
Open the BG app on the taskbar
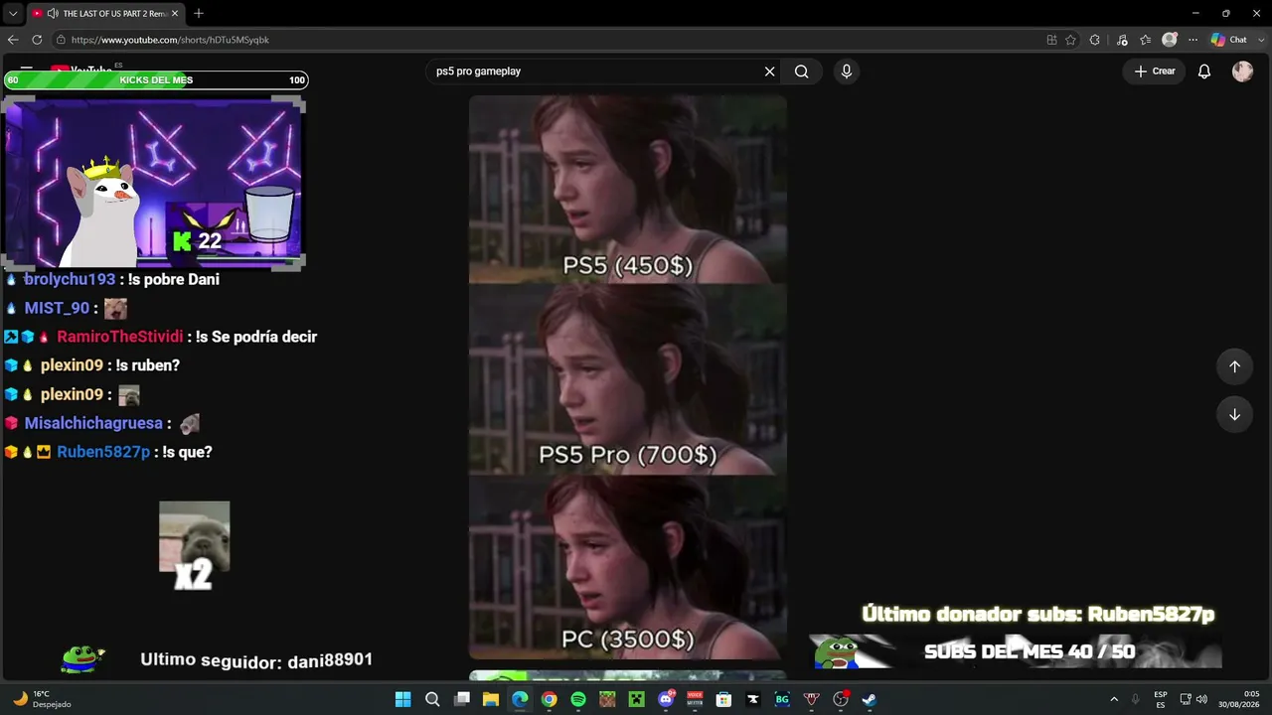point(782,699)
